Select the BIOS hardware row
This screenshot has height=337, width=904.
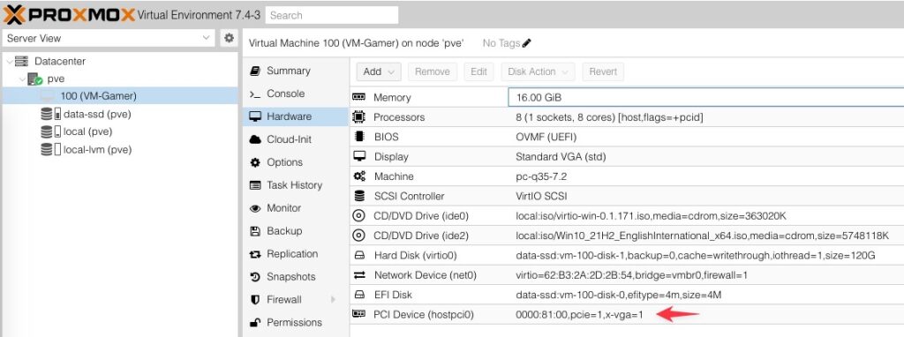627,137
